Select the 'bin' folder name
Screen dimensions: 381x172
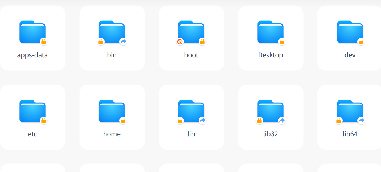point(112,55)
